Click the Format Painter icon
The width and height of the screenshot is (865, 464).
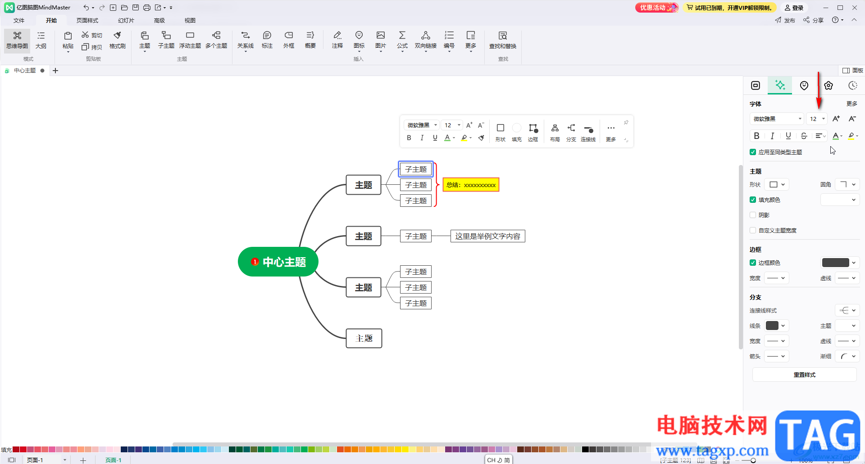(x=118, y=40)
